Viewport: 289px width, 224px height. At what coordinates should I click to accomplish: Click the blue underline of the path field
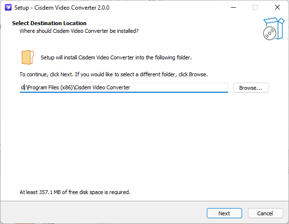(124, 92)
